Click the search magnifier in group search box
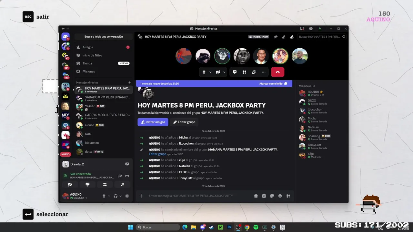Viewport: 413px width, 232px height. point(344,37)
